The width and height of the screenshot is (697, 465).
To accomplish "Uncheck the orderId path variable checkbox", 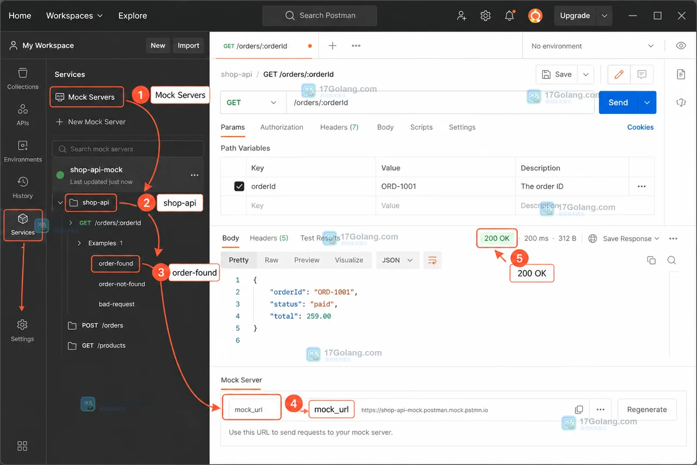I will click(x=239, y=186).
